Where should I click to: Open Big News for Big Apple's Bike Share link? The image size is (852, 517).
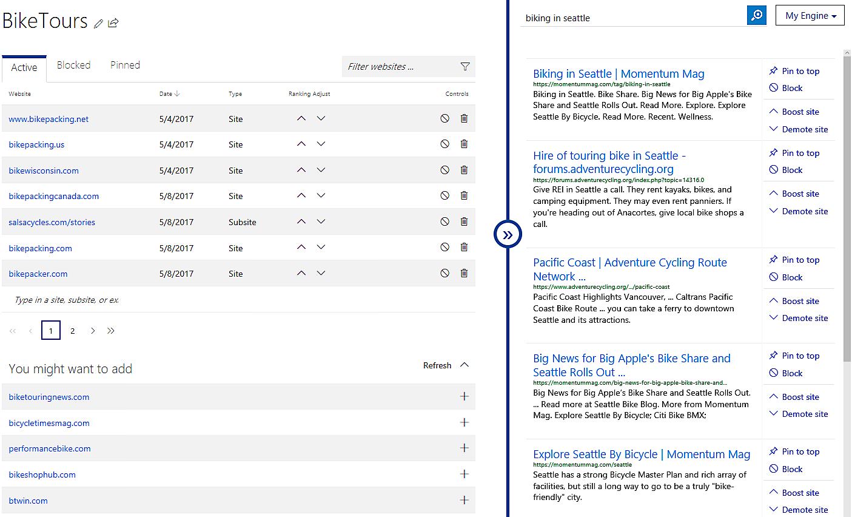(x=632, y=365)
